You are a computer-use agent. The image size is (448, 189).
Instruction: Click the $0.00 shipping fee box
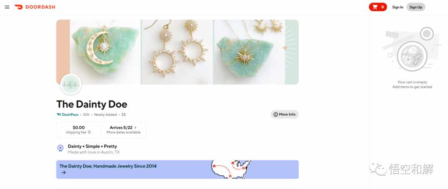click(78, 130)
